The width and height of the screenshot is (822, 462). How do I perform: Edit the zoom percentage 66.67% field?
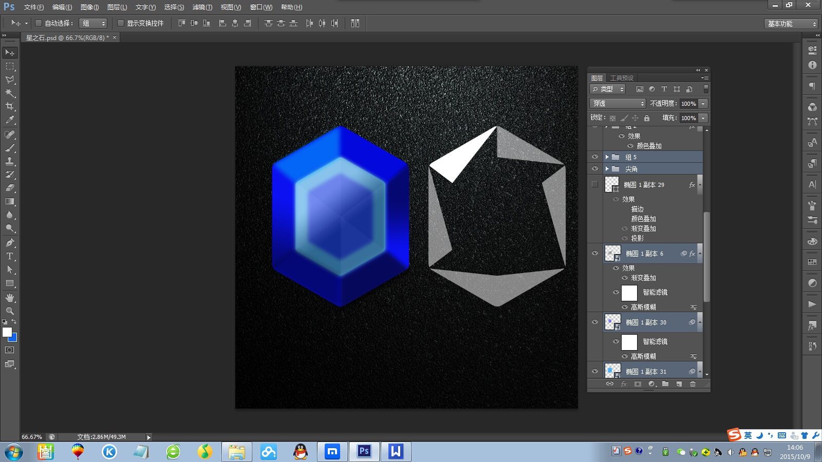click(x=32, y=437)
